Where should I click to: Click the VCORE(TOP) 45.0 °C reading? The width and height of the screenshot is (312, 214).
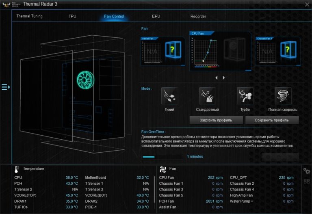(x=71, y=195)
